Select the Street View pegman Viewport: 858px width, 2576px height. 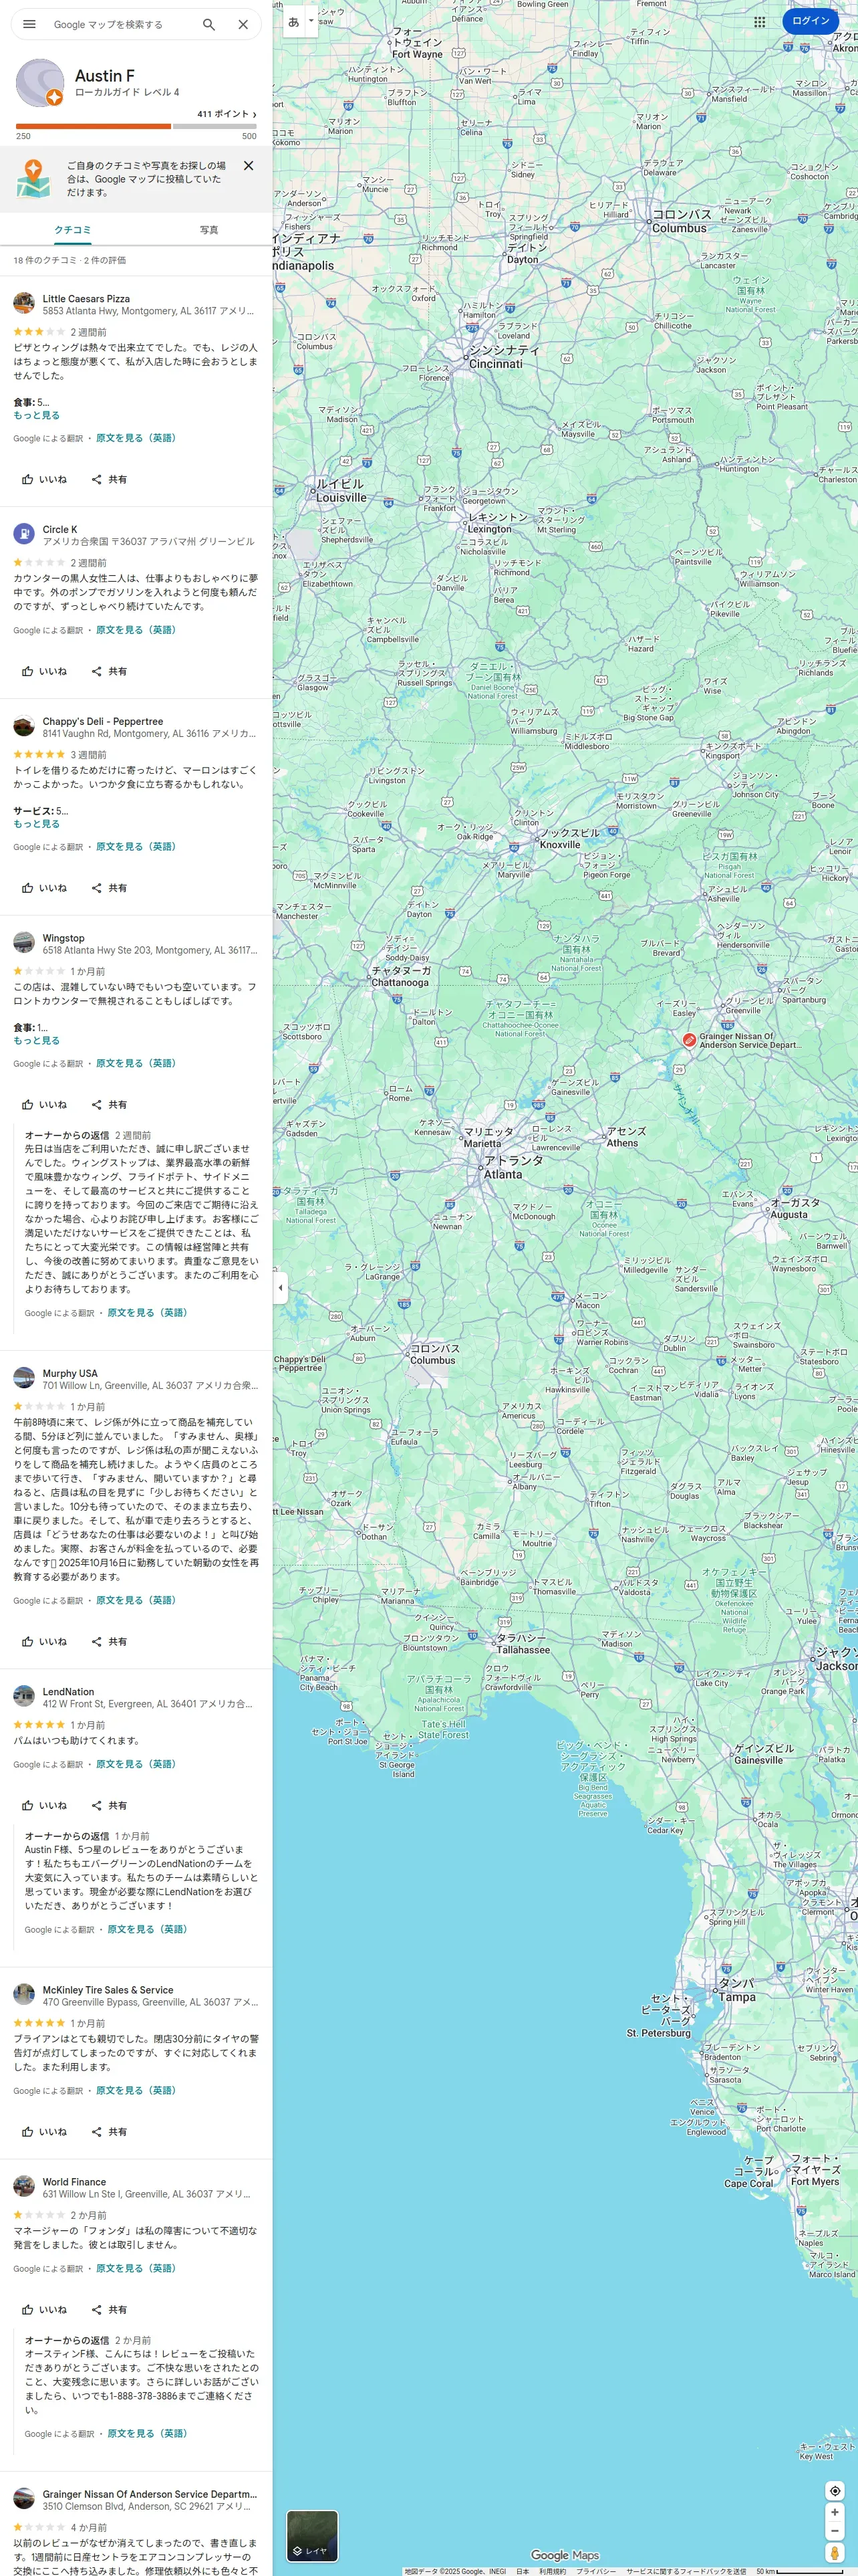(835, 2554)
